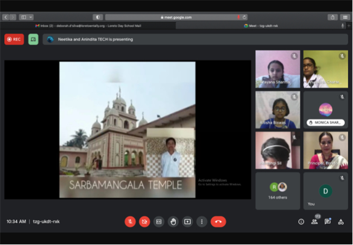This screenshot has height=245, width=353.
Task: Toggle the muted microphone button
Action: [x=130, y=222]
